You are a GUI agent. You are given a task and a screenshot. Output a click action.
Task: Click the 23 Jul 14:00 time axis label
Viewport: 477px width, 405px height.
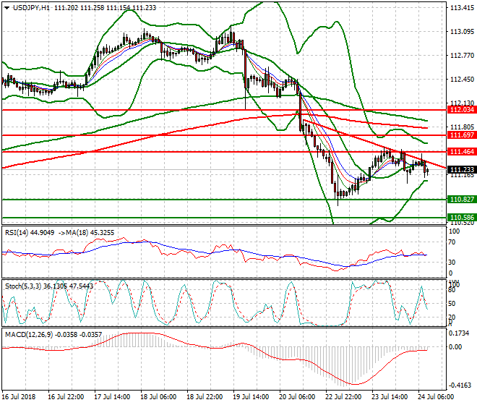(390, 397)
